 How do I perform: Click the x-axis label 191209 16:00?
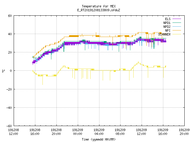(163, 132)
